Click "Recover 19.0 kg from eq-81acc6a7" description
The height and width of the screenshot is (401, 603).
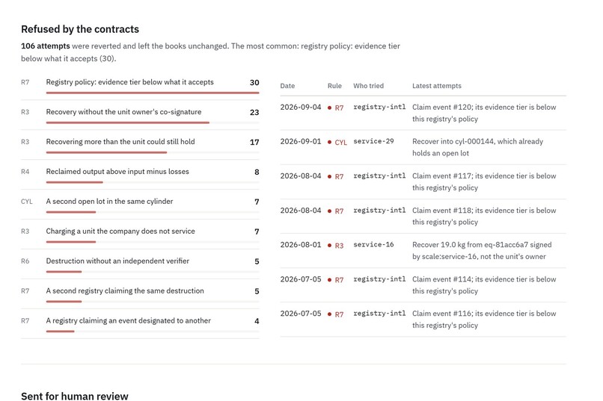tap(482, 251)
